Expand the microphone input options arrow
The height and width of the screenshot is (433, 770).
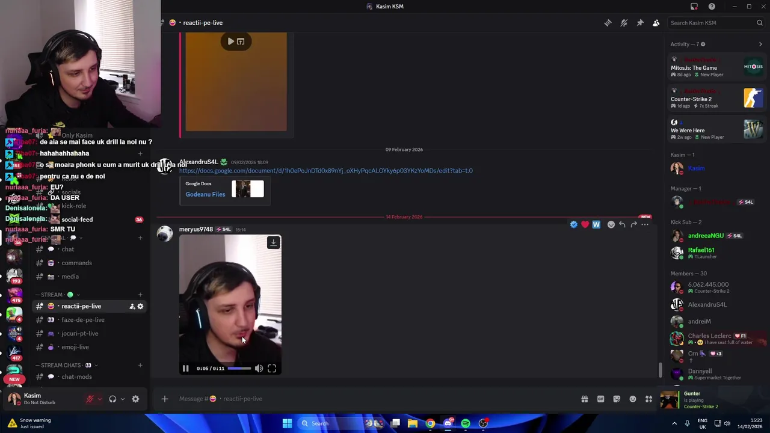pyautogui.click(x=100, y=399)
